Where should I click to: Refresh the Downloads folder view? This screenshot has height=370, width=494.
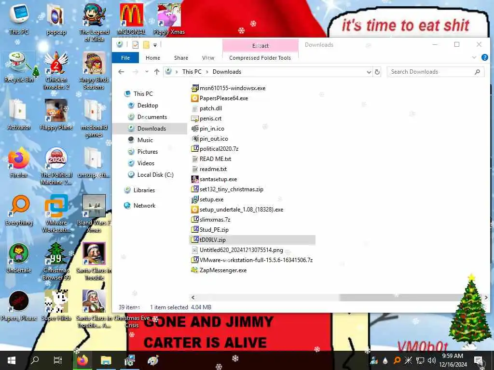click(x=377, y=72)
